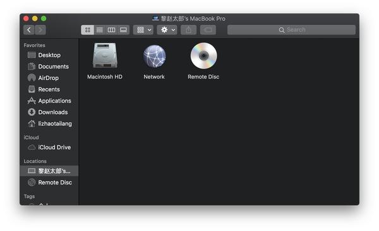Open Downloads in the sidebar
379x231 pixels.
pos(49,112)
